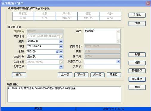151x111 pixels.
Task: Click the 退出 button
Action: coord(137,88)
